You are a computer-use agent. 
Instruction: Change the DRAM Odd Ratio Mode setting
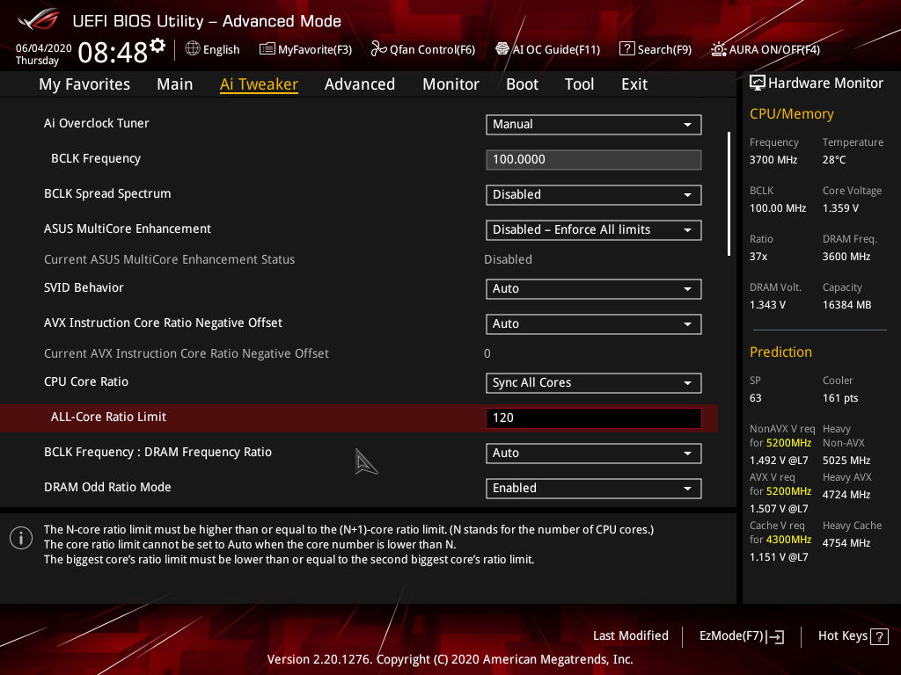pos(593,488)
